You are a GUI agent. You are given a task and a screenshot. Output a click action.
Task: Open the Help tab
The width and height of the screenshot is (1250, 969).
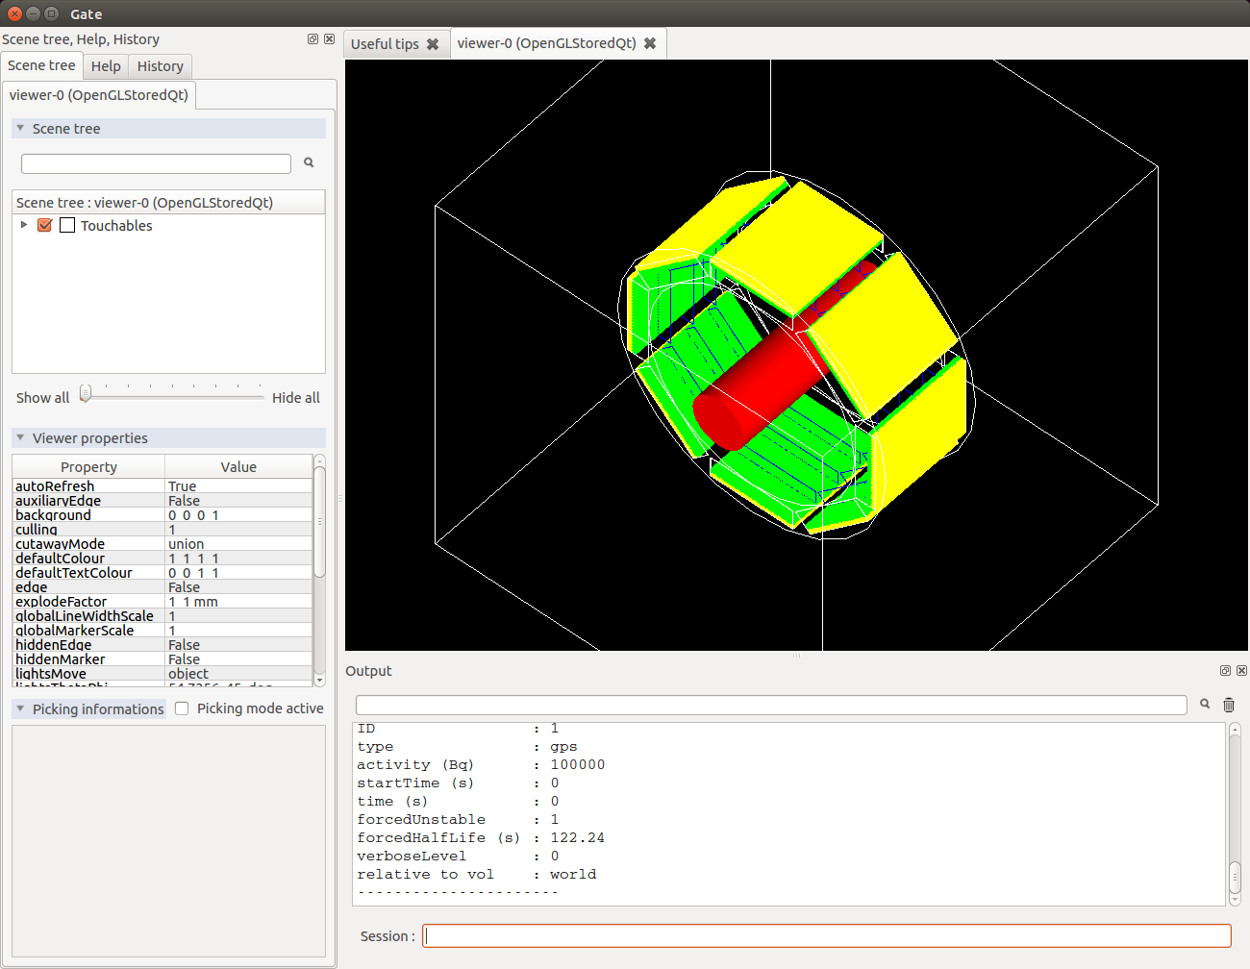click(x=106, y=66)
